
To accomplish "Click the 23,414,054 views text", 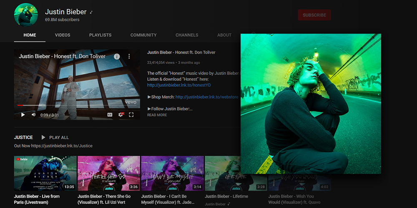I will (x=161, y=63).
